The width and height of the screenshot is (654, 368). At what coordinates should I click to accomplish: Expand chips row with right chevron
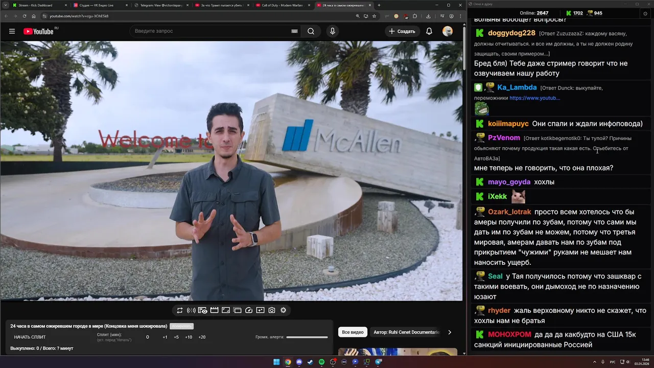tap(450, 332)
